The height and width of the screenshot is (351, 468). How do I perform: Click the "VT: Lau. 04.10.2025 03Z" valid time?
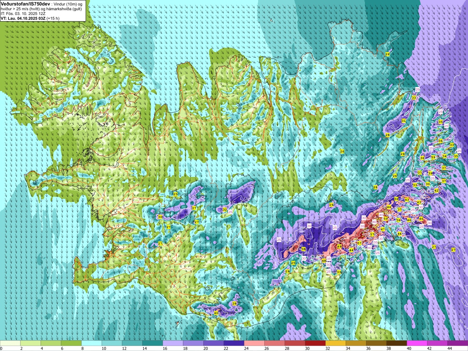tap(23, 18)
